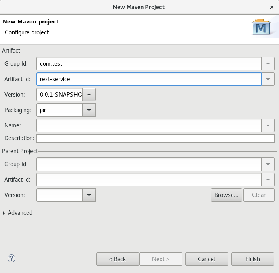Open the Artifact Group Id dropdown
The image size is (279, 273).
coord(268,63)
